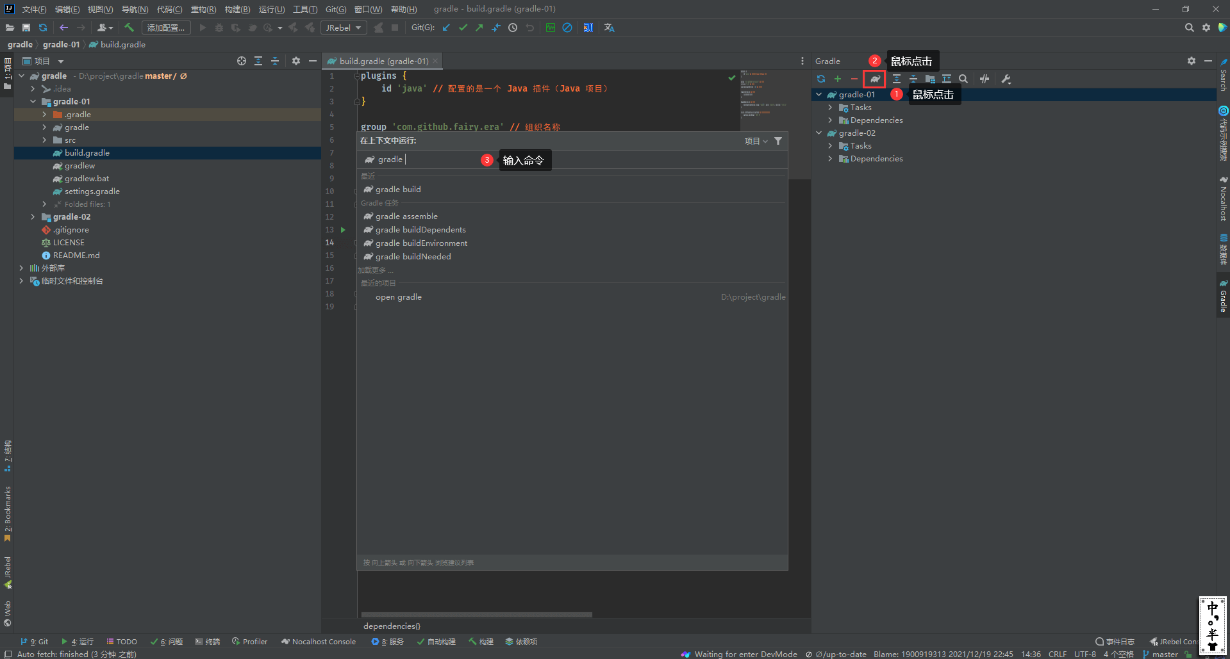Switch to build.gradle (gradle-01) editor tab
The height and width of the screenshot is (659, 1230).
tap(383, 61)
